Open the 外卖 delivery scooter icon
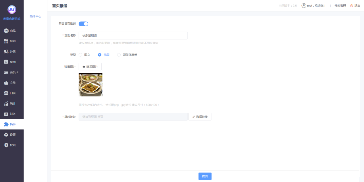 pos(6,52)
